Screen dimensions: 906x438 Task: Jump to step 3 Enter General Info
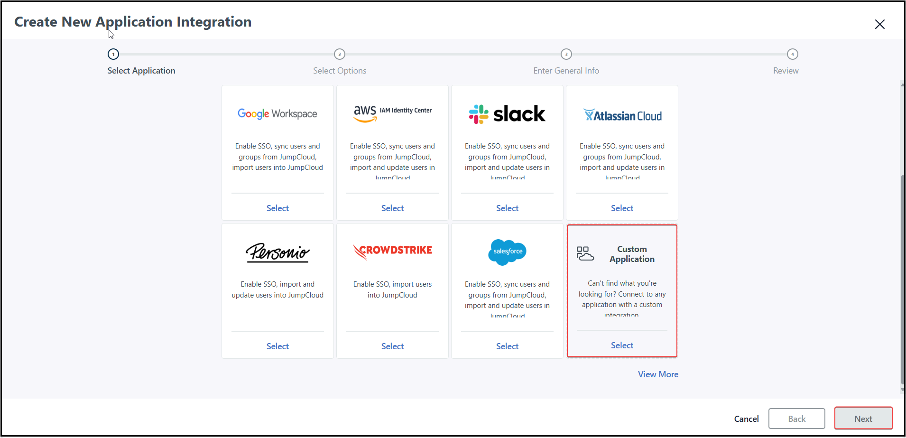pos(566,54)
